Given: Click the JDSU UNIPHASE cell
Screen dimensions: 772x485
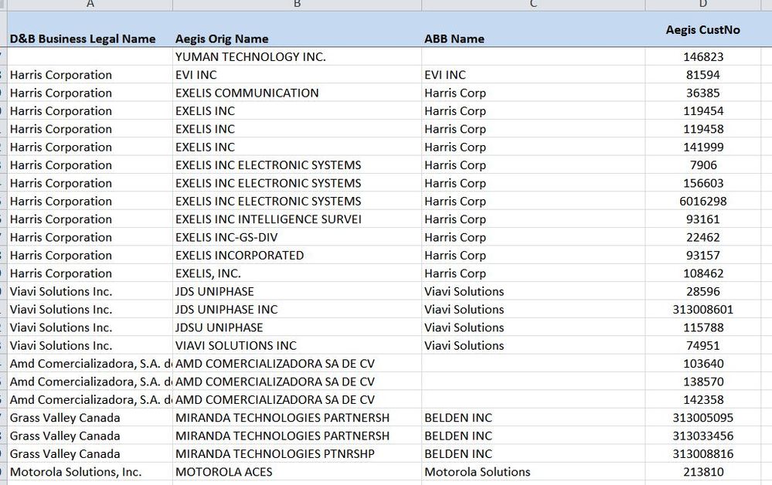Looking at the screenshot, I should tap(297, 327).
